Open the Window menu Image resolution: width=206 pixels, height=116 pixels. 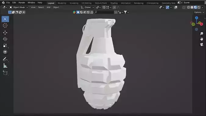(31, 3)
